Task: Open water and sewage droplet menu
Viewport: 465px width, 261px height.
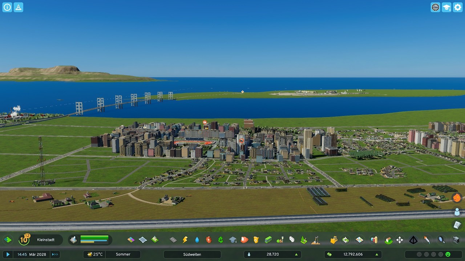Action: [x=197, y=240]
